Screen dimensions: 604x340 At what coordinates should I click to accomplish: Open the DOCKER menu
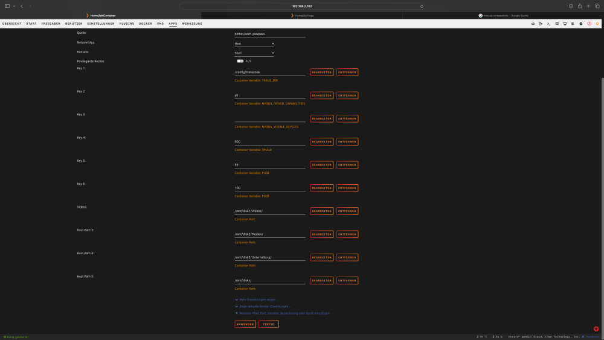click(x=146, y=24)
